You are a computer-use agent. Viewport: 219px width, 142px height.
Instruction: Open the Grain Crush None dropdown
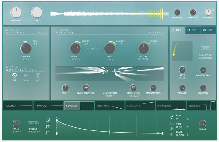(110, 96)
